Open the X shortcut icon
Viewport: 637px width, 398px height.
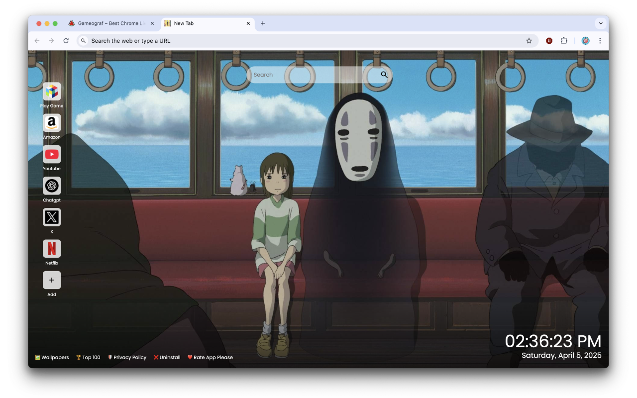(x=52, y=217)
